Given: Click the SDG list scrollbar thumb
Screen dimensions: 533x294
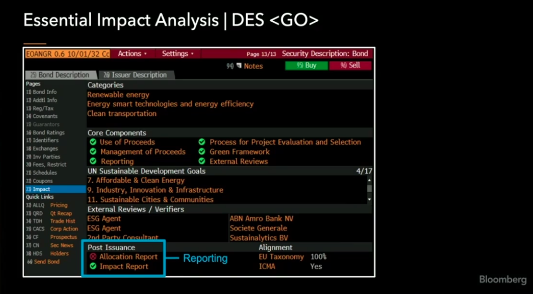Looking at the screenshot, I should [369, 188].
